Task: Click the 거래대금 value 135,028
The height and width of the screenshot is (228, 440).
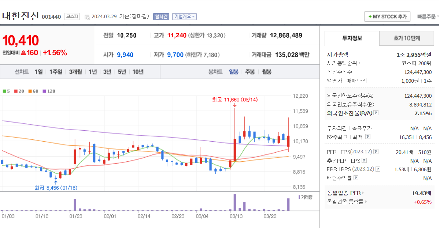Action: click(x=287, y=55)
